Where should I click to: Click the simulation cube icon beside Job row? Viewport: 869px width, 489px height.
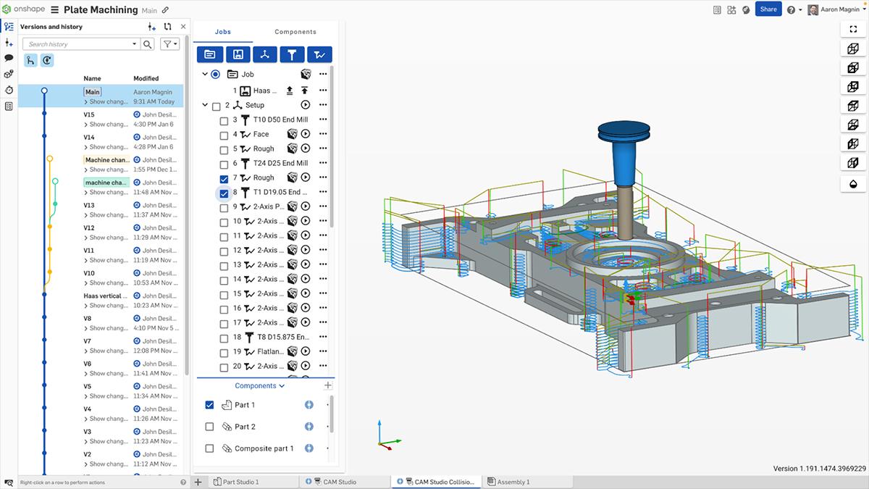click(x=306, y=74)
